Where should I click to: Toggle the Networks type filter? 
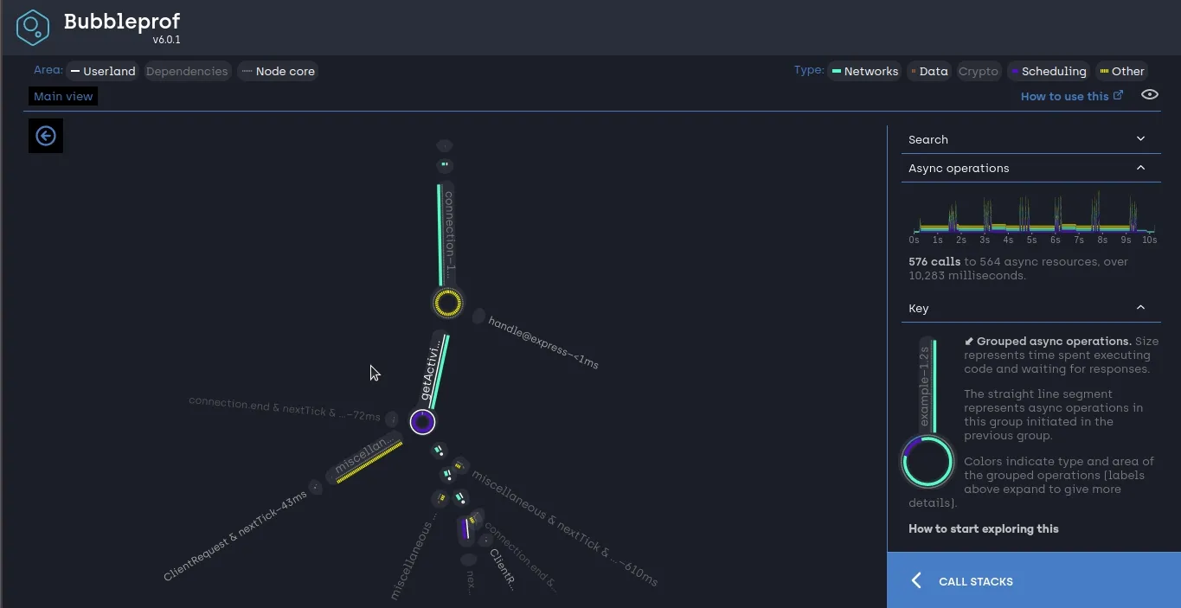tap(864, 72)
